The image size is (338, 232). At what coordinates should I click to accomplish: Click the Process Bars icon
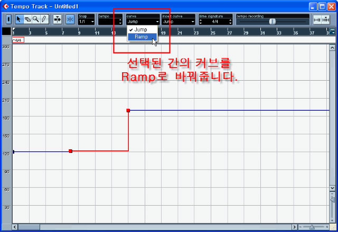[326, 20]
